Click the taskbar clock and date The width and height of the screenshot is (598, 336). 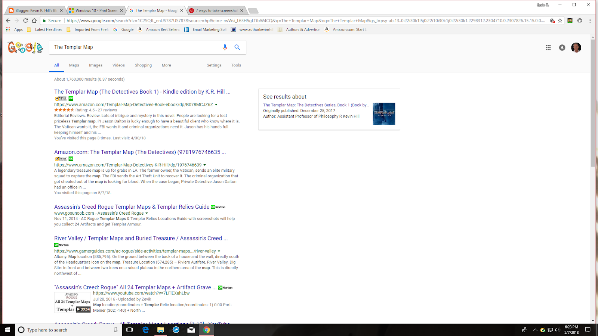571,330
